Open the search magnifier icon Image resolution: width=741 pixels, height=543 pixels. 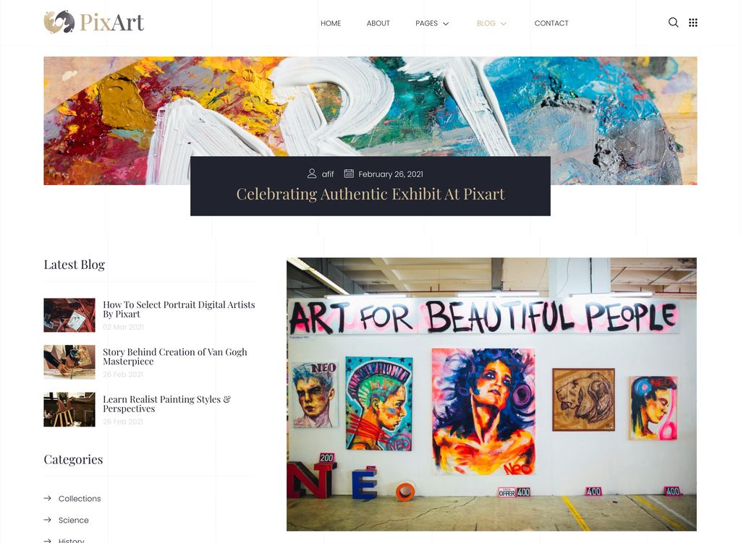click(673, 22)
